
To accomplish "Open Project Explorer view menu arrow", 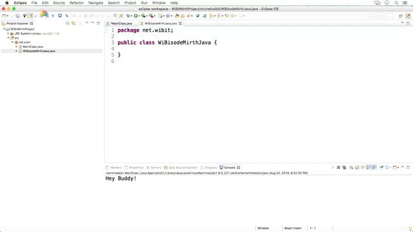I will tap(87, 23).
